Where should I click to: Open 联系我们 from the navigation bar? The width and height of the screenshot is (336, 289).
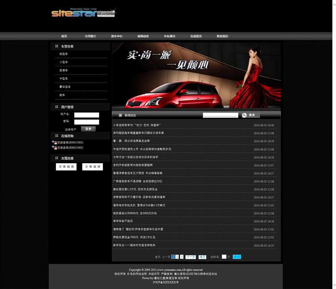(x=223, y=36)
